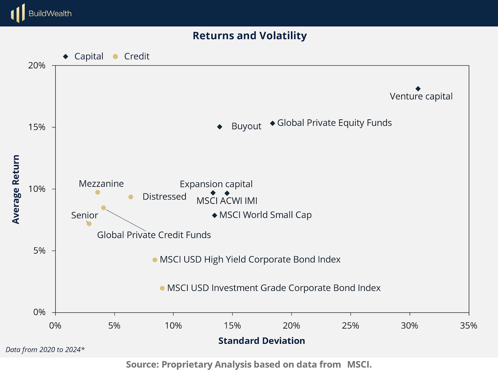Click the Expansion capital label text

coord(216,184)
